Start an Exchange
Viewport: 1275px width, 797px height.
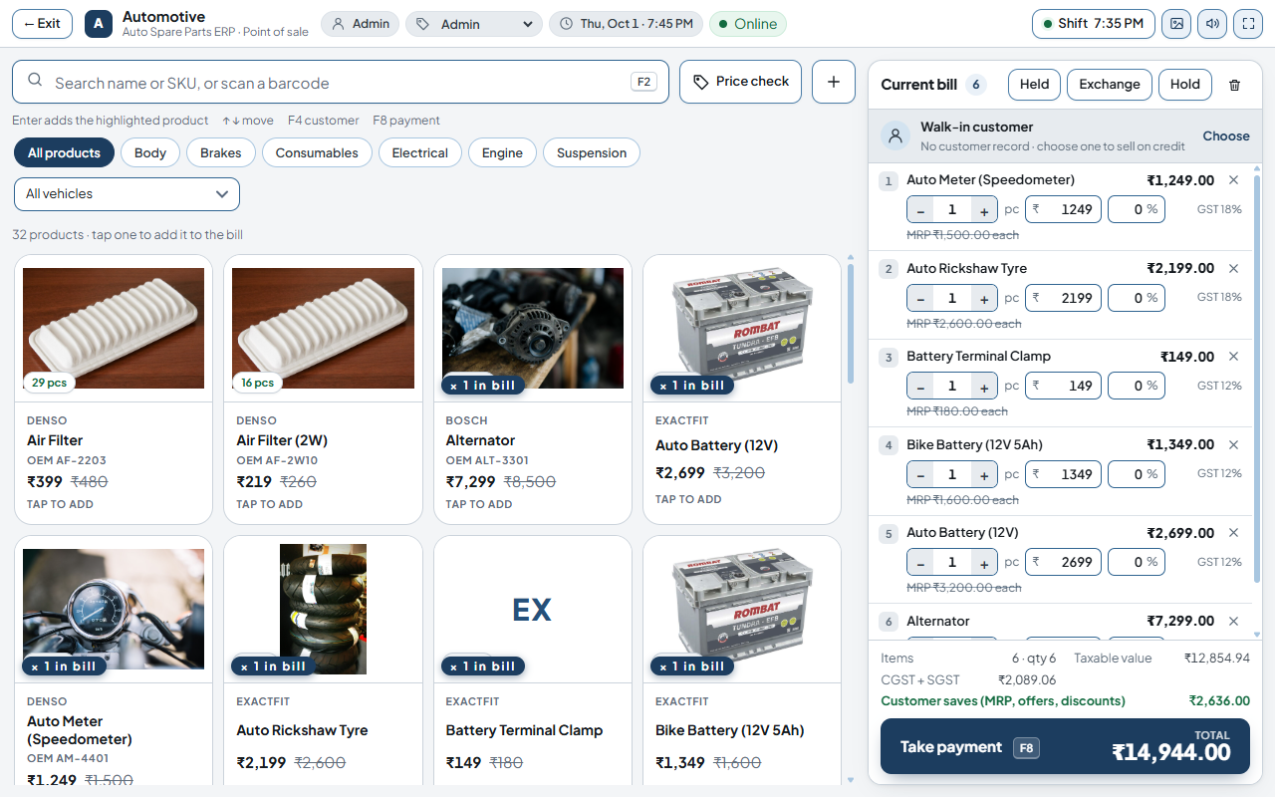(x=1110, y=85)
